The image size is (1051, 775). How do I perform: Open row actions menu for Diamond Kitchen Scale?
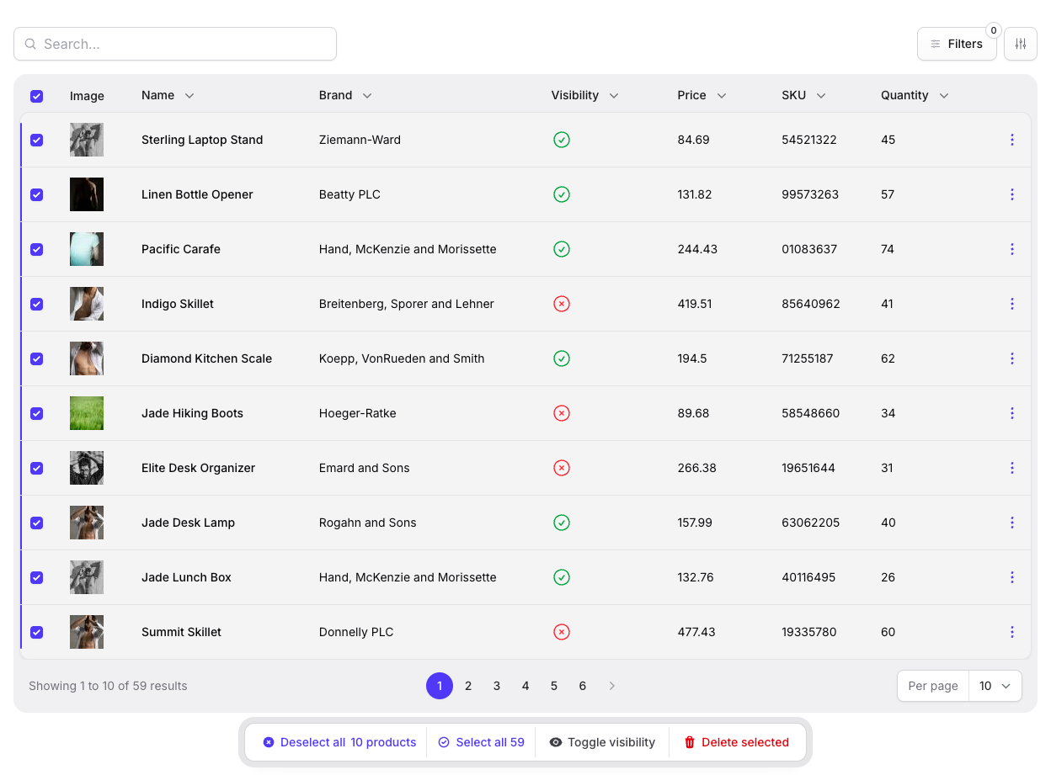[1011, 358]
